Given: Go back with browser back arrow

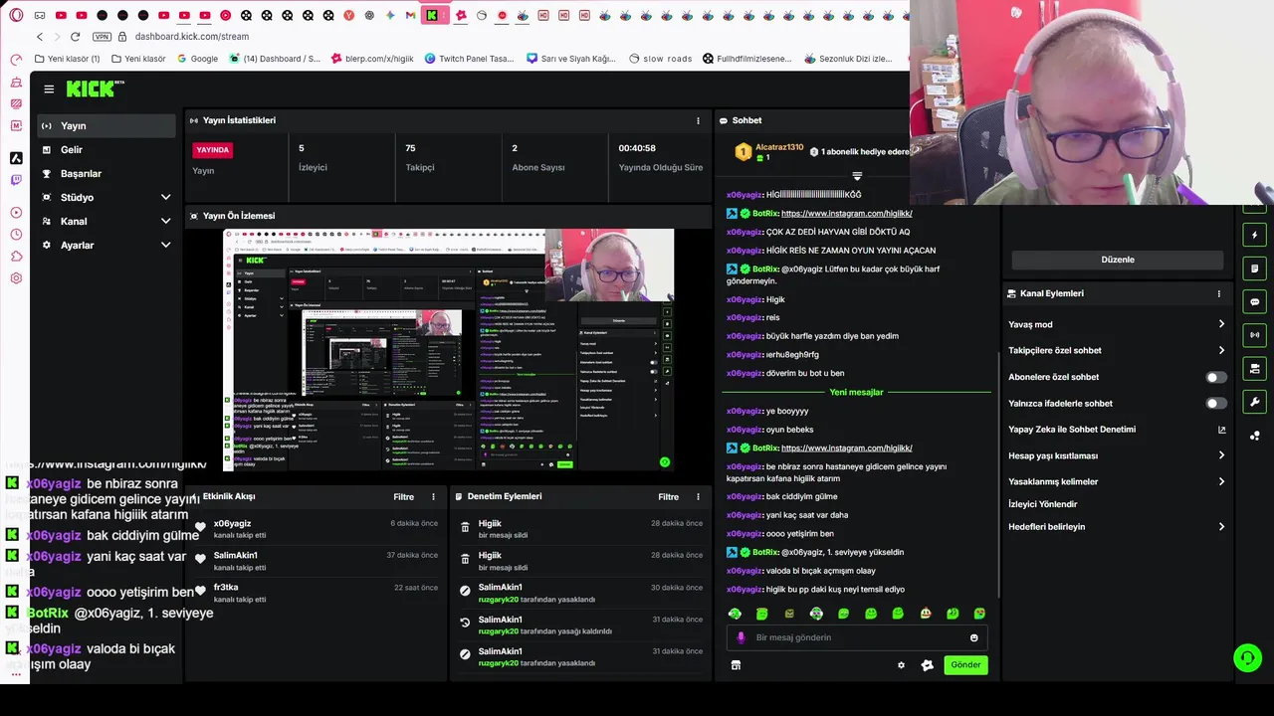Looking at the screenshot, I should (x=40, y=37).
